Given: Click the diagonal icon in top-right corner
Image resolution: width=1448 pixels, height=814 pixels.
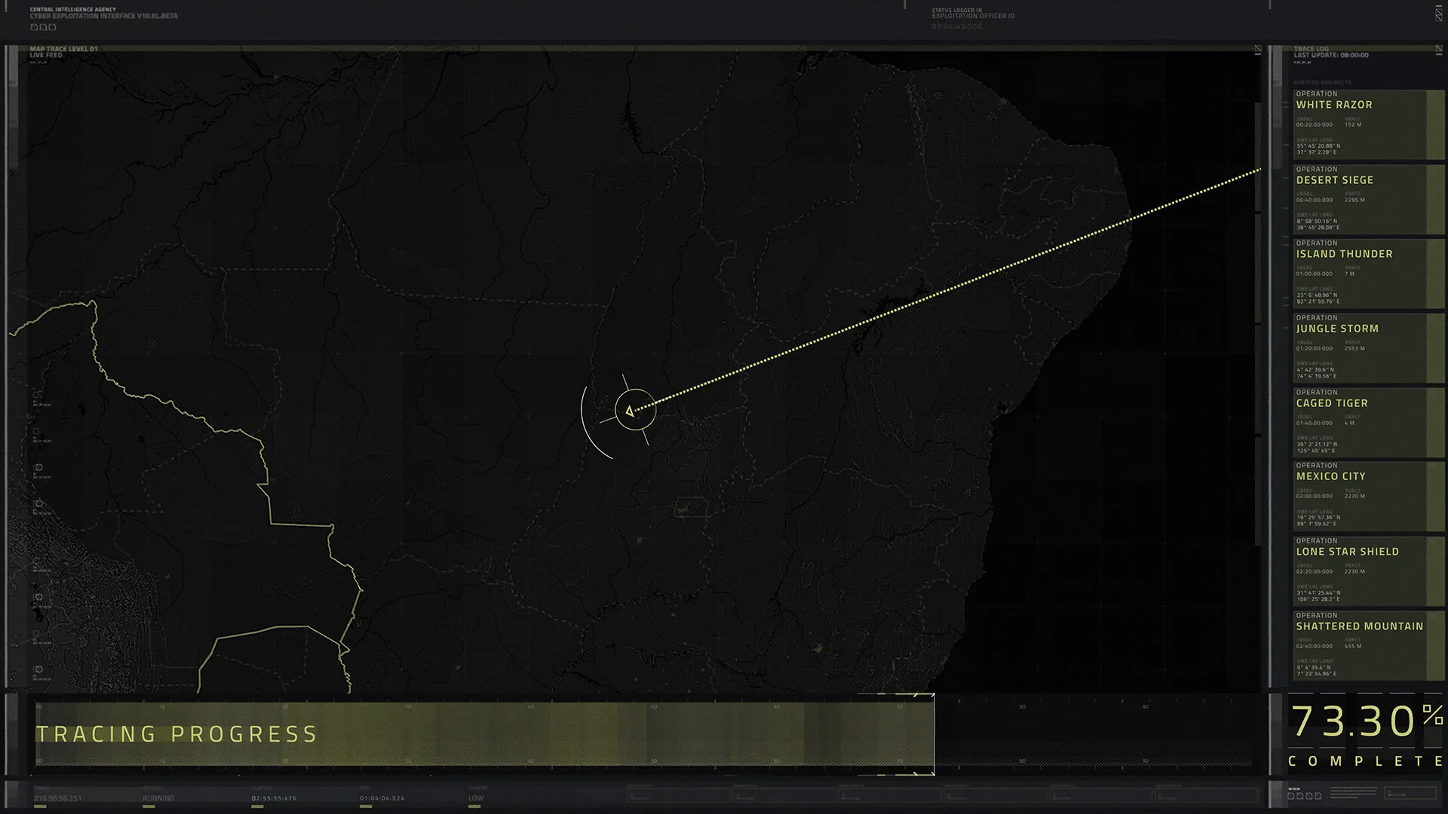Looking at the screenshot, I should click(1439, 14).
